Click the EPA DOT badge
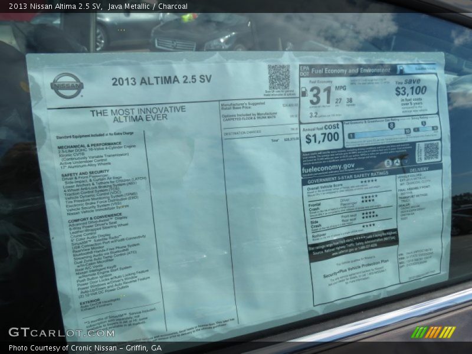Screen dimensions: 472x354 [304, 71]
